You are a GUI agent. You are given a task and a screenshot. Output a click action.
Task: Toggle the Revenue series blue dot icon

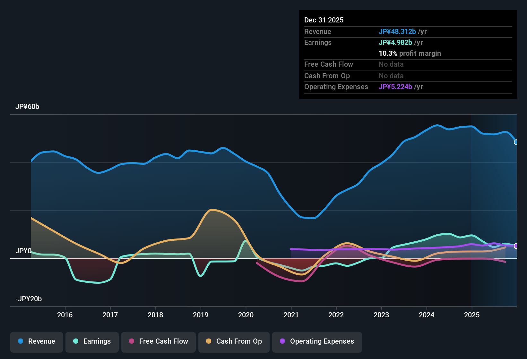pyautogui.click(x=20, y=341)
